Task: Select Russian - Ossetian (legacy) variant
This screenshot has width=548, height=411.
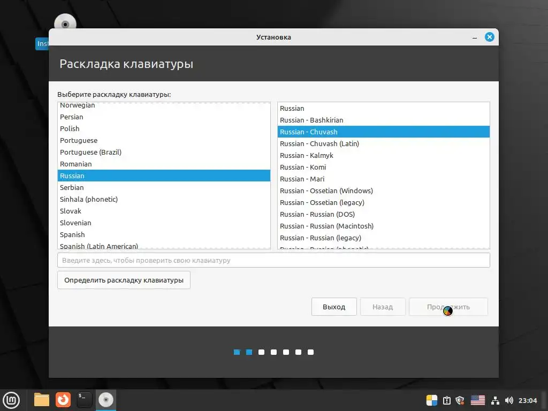Action: 383,203
